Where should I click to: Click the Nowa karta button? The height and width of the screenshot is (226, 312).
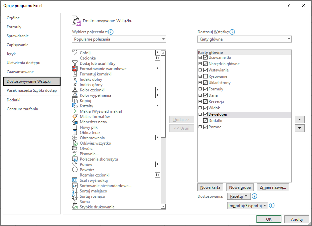210,187
